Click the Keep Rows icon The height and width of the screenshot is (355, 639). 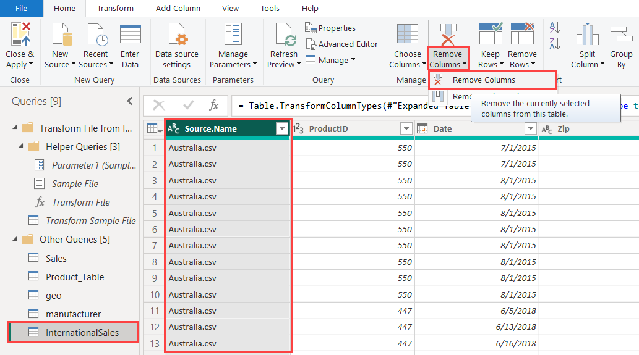(491, 33)
